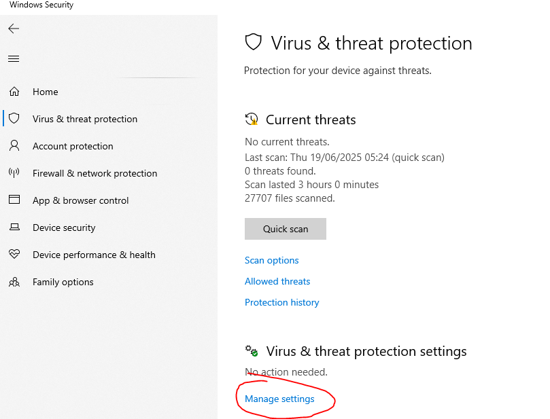Open Protection history

coord(282,302)
